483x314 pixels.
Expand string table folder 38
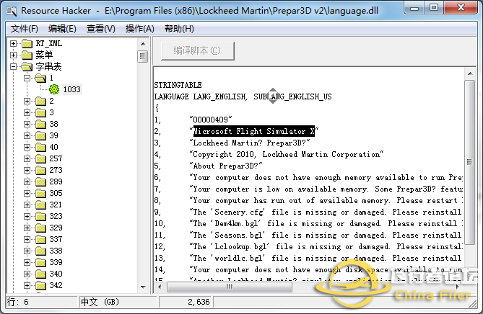pyautogui.click(x=27, y=124)
